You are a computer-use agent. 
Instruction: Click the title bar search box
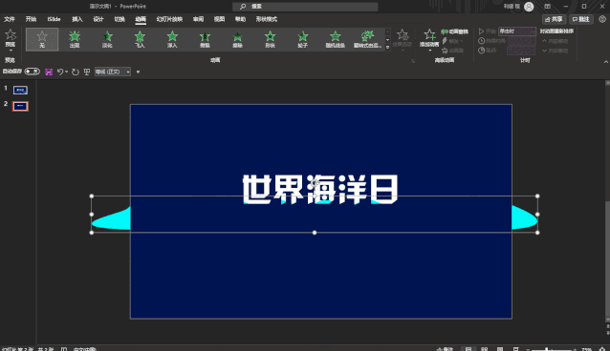[305, 7]
